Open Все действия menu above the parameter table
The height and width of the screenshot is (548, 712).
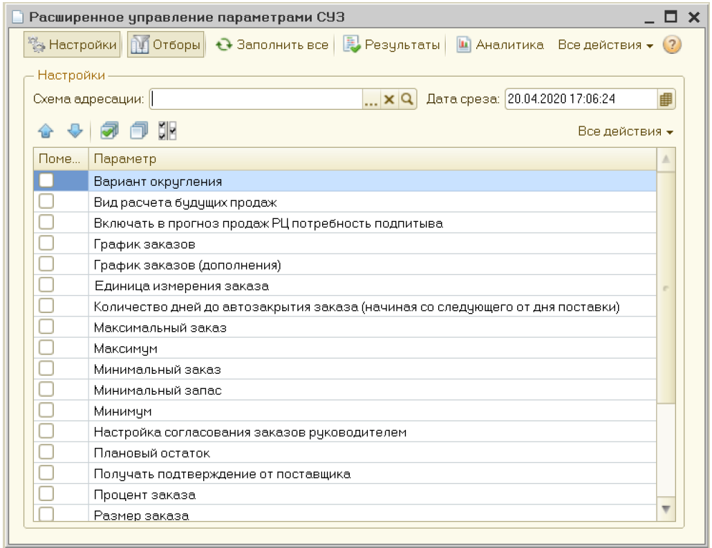click(x=625, y=131)
